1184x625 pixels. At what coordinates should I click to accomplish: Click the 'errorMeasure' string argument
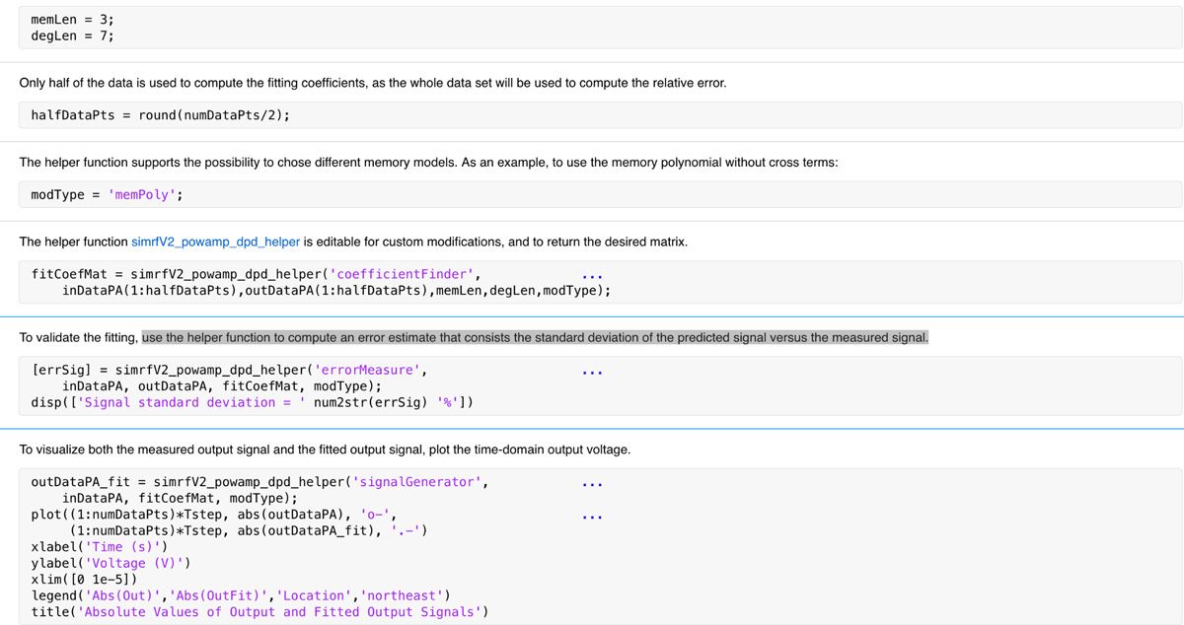[x=370, y=371]
